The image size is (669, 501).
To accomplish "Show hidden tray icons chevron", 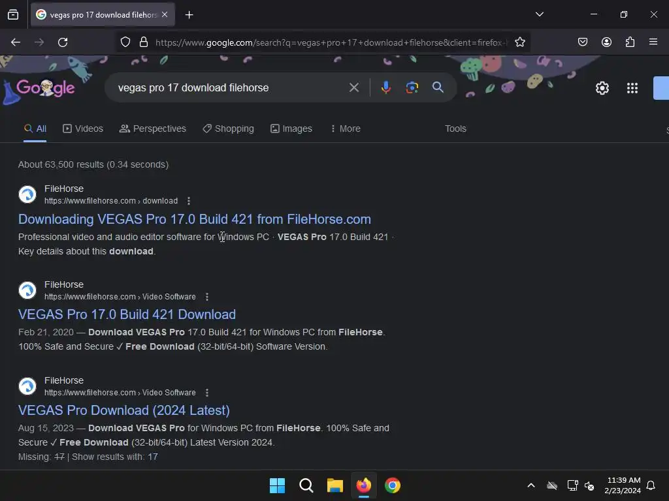I will [x=530, y=485].
